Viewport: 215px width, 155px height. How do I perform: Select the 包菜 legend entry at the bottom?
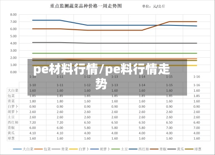[x=43, y=149]
